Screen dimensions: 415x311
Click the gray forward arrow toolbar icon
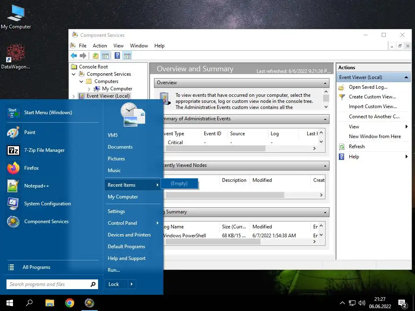[83, 55]
